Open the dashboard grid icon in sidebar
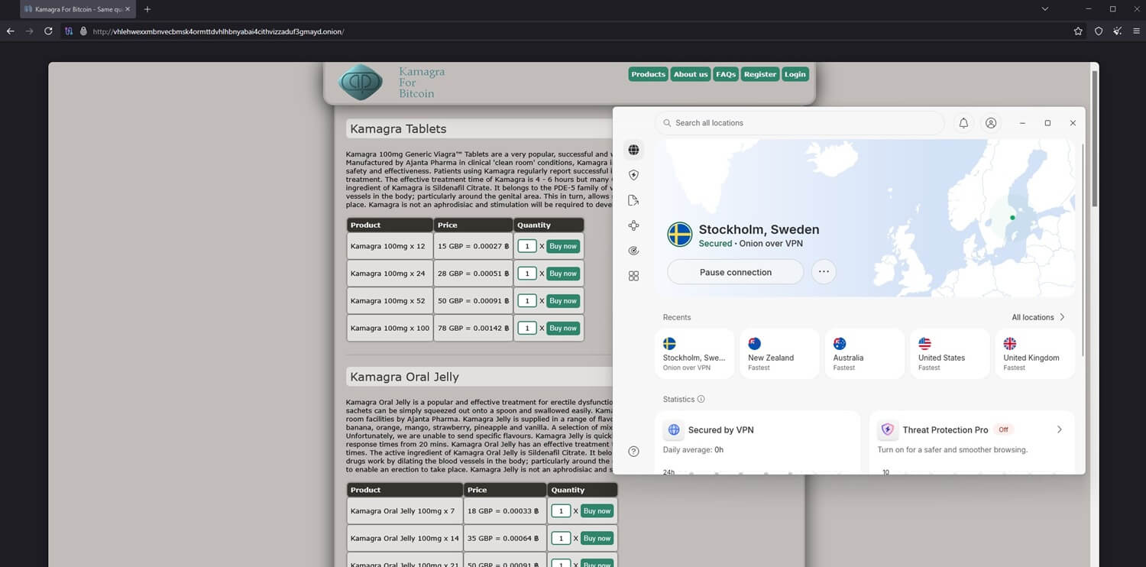 coord(633,276)
